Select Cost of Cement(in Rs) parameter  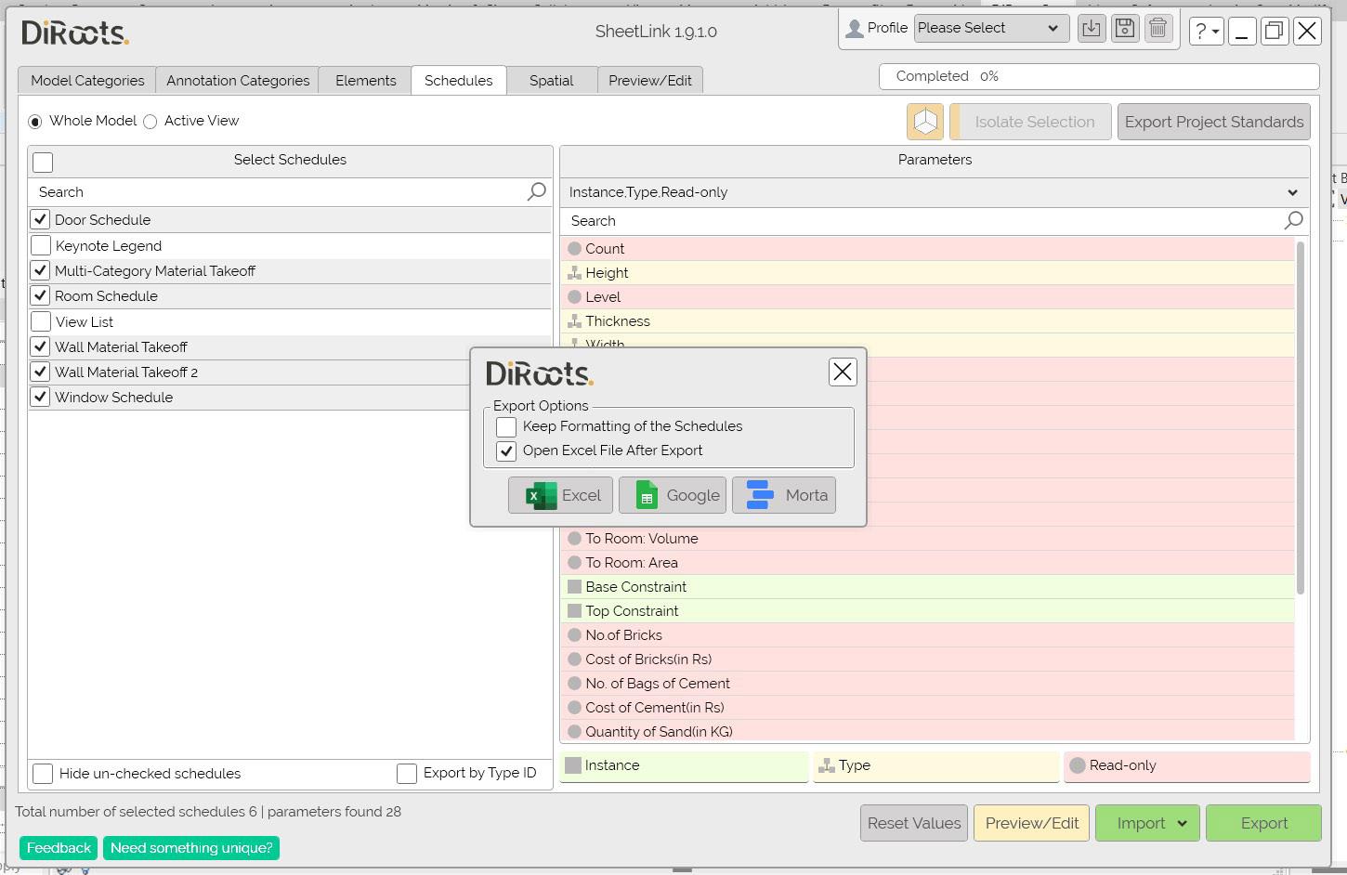(x=927, y=708)
